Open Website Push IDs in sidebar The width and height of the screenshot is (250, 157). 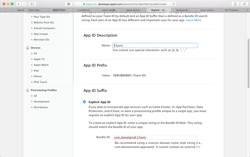[x=44, y=22]
